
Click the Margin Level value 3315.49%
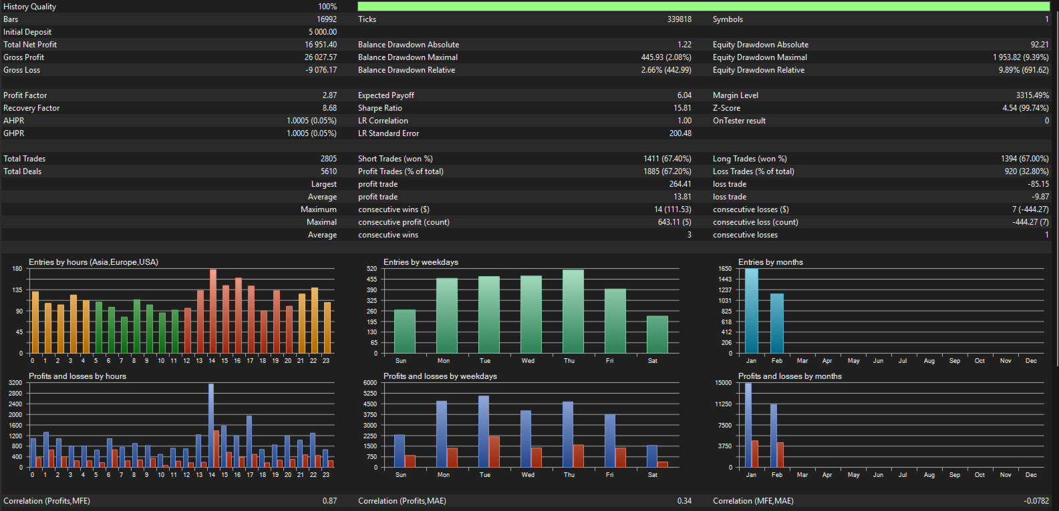(1032, 95)
